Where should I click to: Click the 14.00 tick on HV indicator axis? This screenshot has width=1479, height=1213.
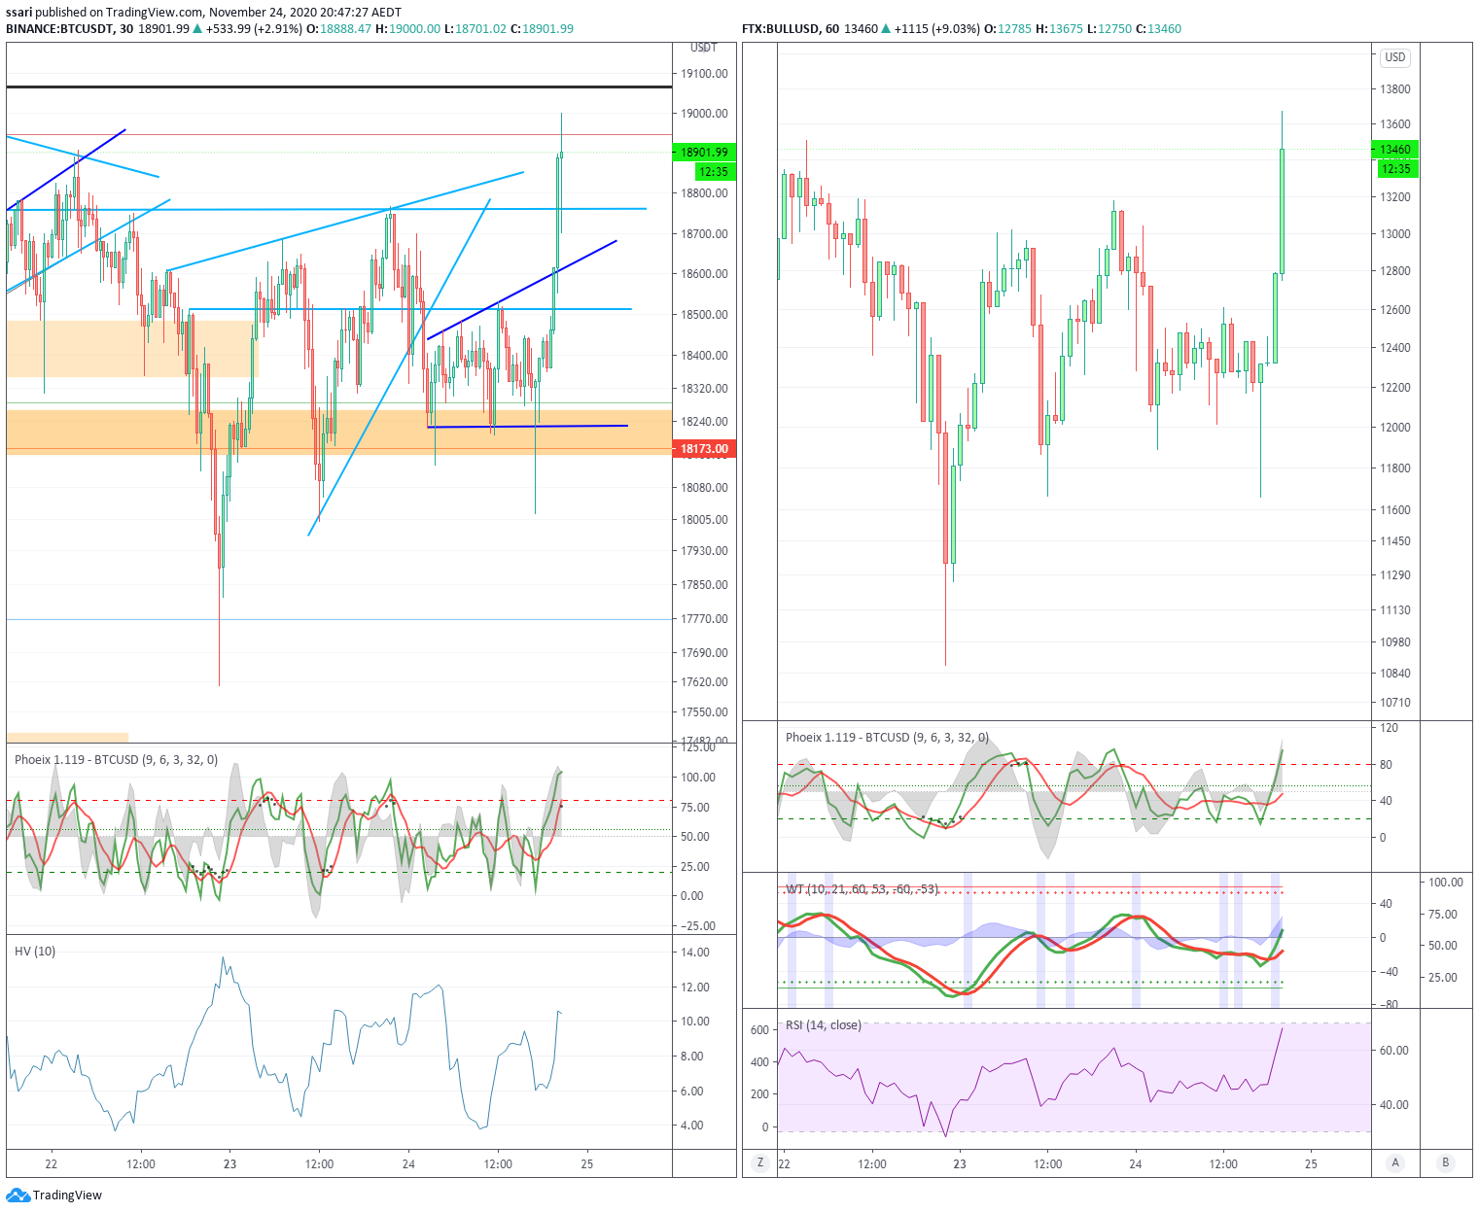(695, 953)
